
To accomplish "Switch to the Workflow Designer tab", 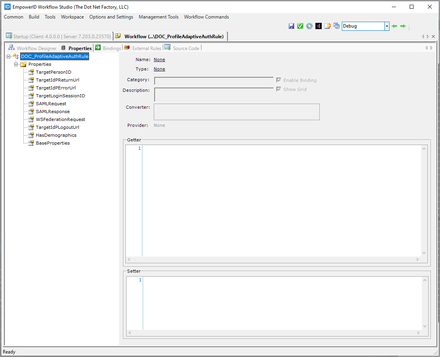I will point(36,48).
